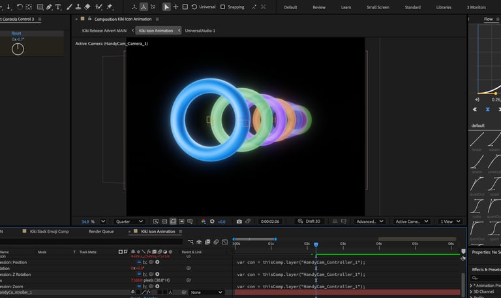Select the Type tool
Screen dimensions: 501x298
click(x=59, y=7)
